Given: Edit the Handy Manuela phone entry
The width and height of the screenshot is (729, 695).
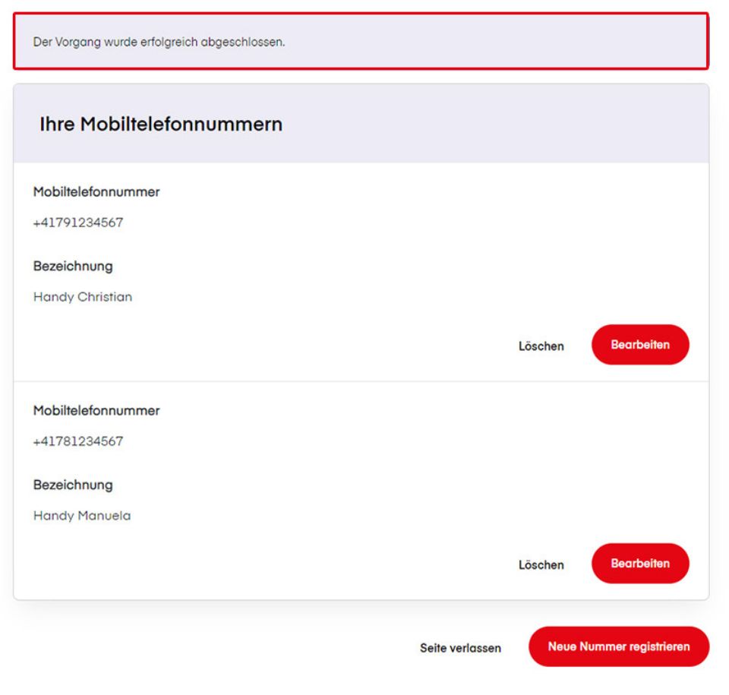Looking at the screenshot, I should 639,564.
